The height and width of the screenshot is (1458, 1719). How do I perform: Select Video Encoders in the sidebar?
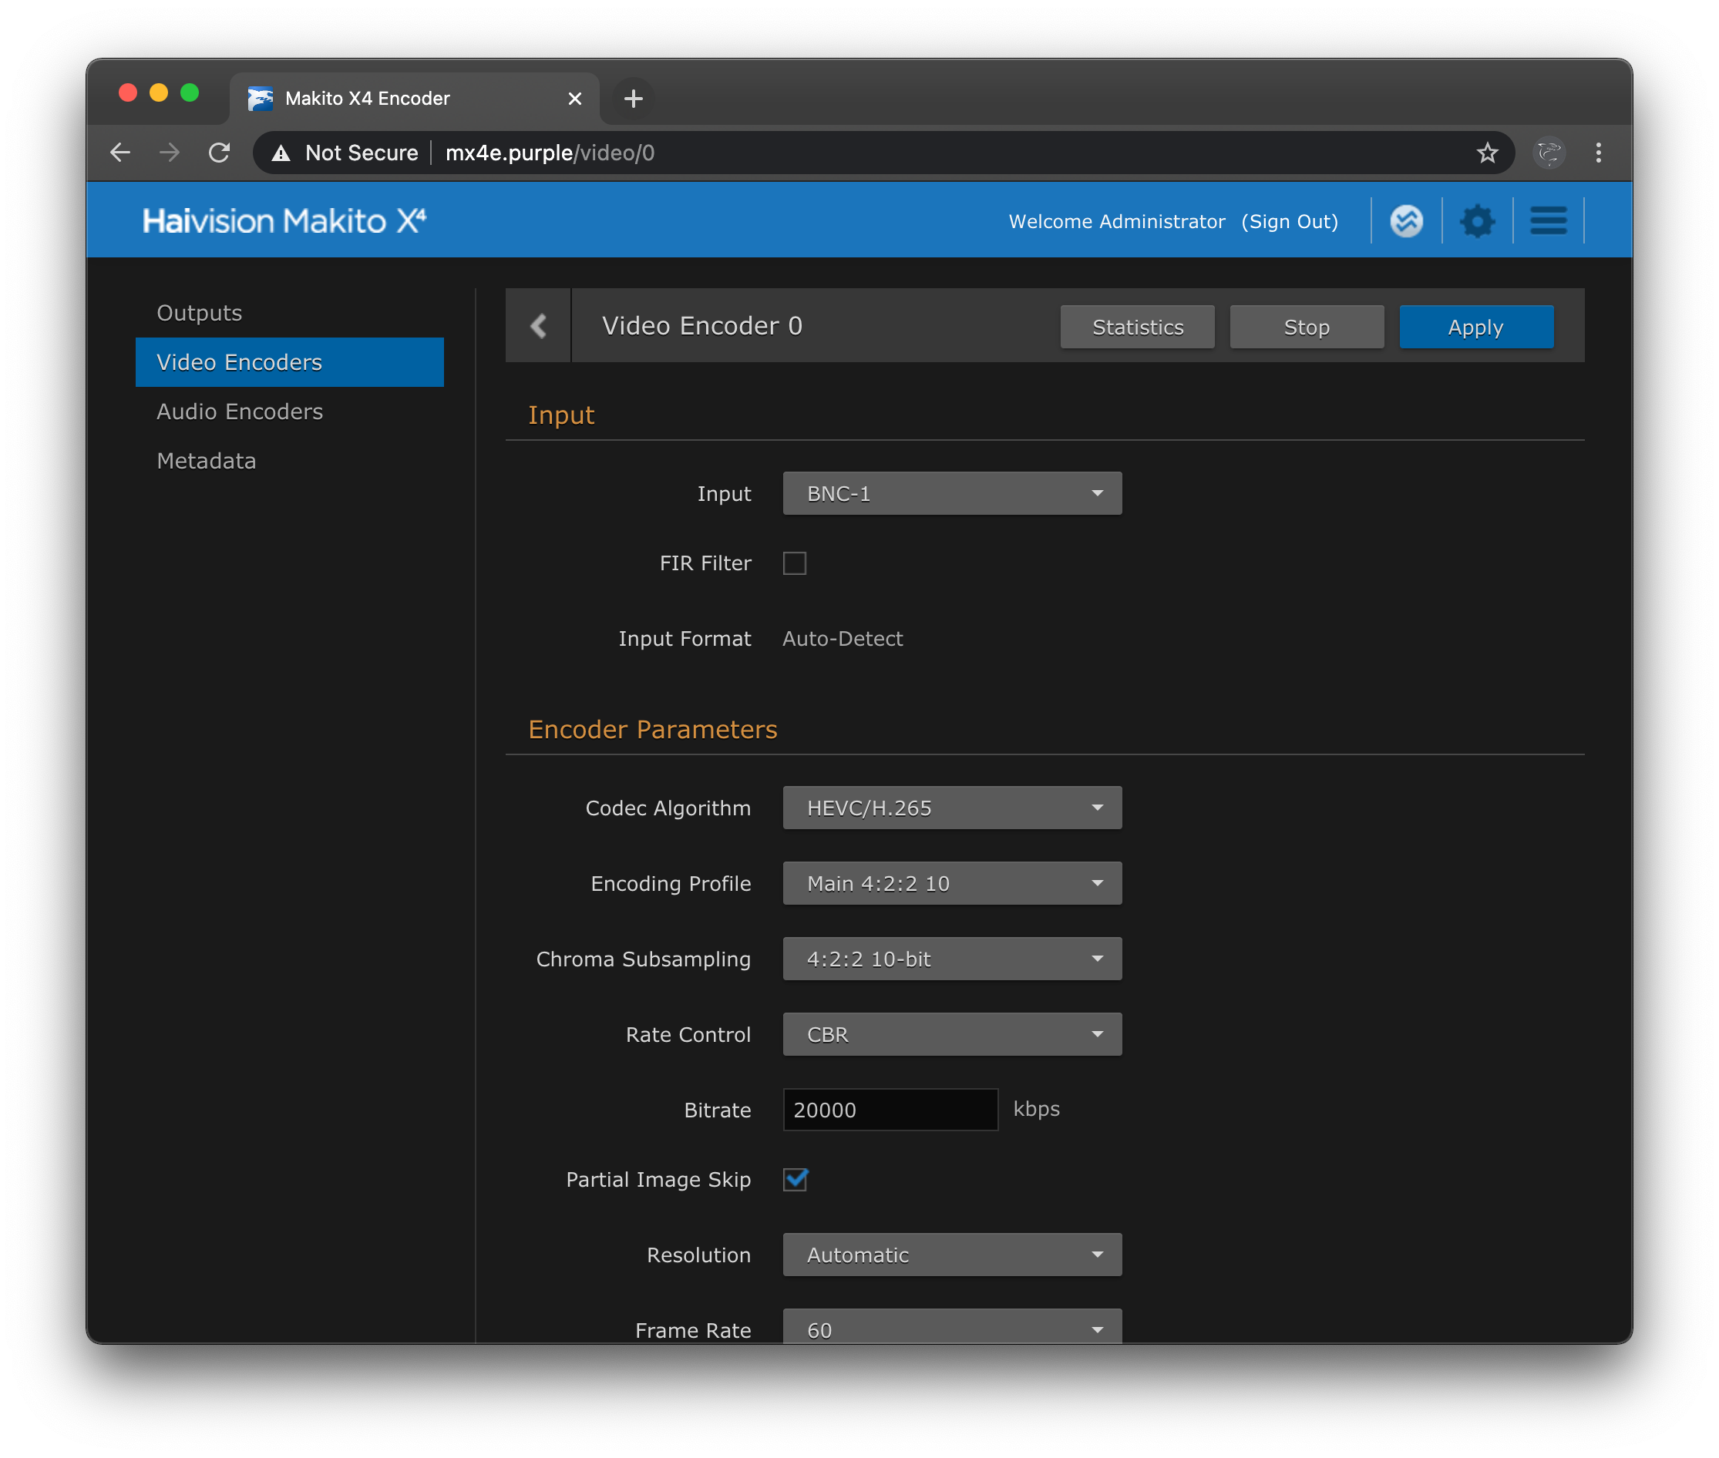pos(289,362)
